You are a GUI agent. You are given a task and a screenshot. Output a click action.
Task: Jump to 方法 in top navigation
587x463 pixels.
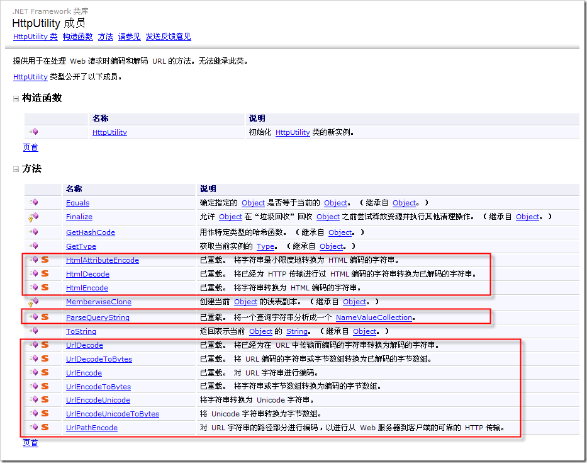[x=105, y=37]
